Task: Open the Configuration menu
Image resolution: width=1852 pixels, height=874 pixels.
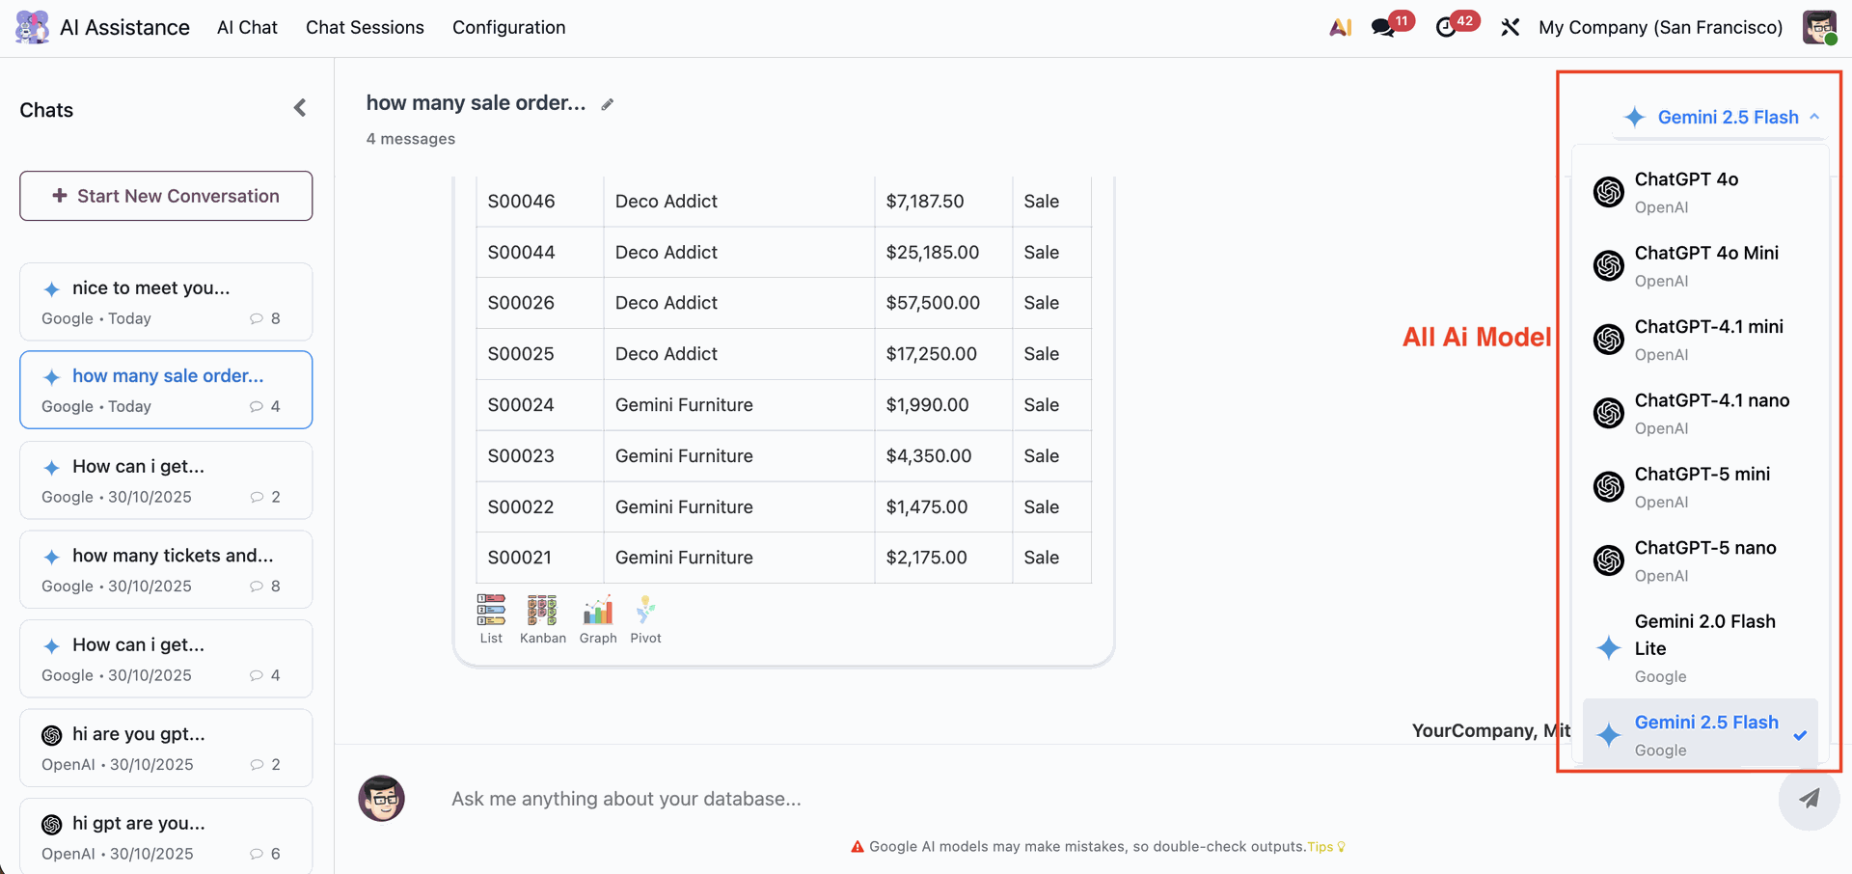Action: (508, 27)
